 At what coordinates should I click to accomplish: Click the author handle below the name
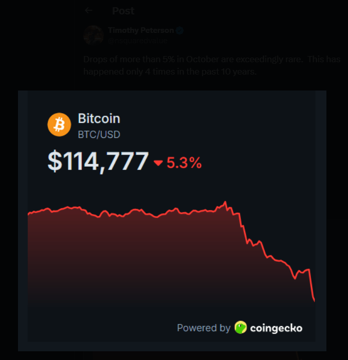pyautogui.click(x=137, y=40)
